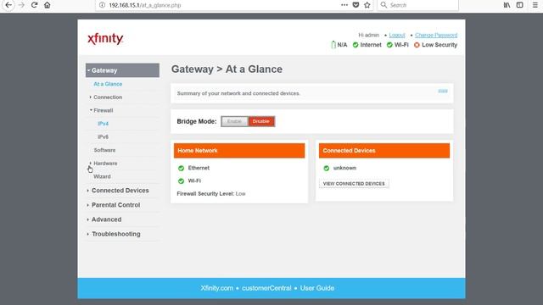Open the page actions three-dot menu
The image size is (543, 305).
click(344, 5)
